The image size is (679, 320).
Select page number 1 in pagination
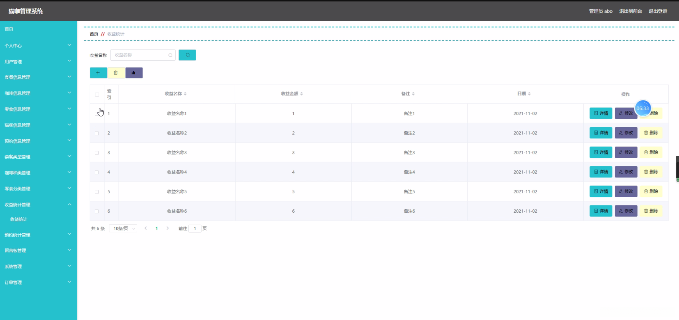pos(156,229)
